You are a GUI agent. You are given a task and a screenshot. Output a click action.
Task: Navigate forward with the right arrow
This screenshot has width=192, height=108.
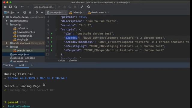28,7
